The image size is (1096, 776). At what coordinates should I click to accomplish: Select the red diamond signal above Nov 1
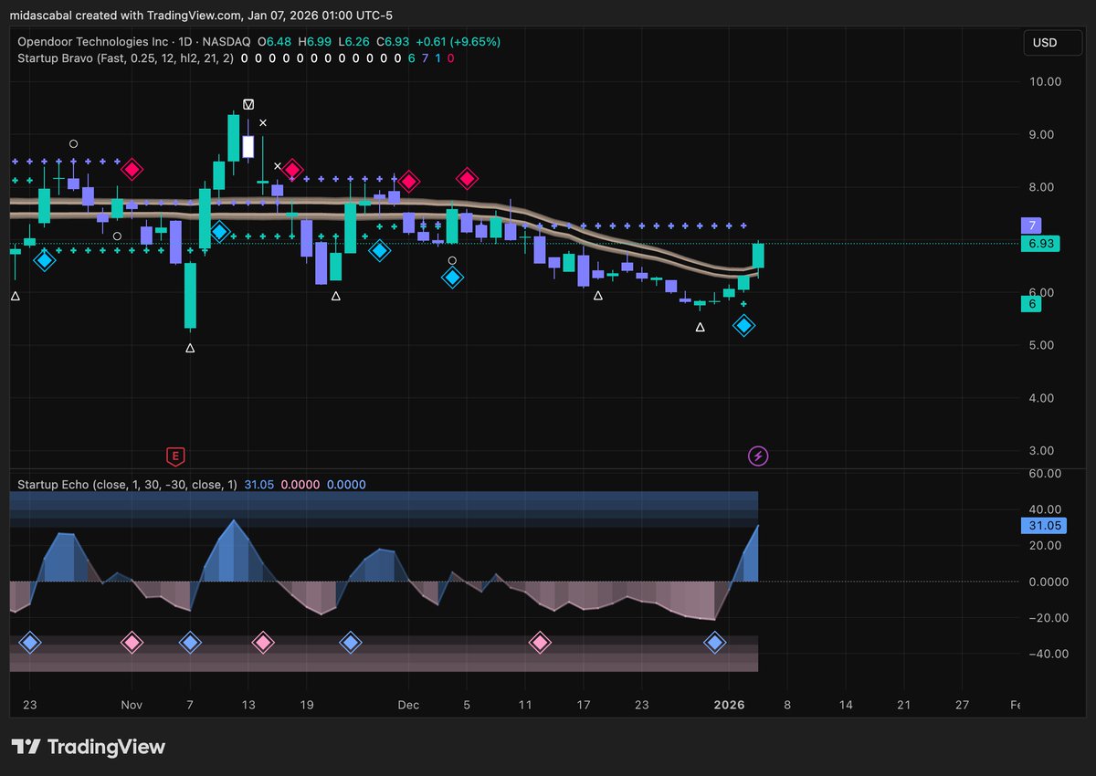click(x=132, y=169)
